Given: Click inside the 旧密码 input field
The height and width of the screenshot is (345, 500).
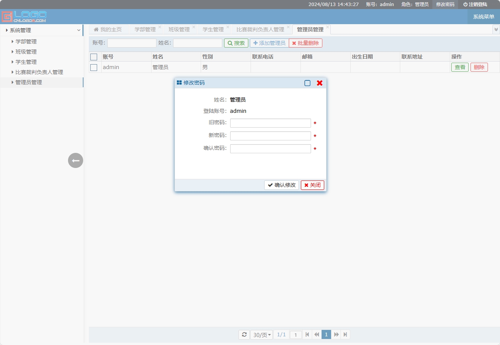Looking at the screenshot, I should [270, 123].
